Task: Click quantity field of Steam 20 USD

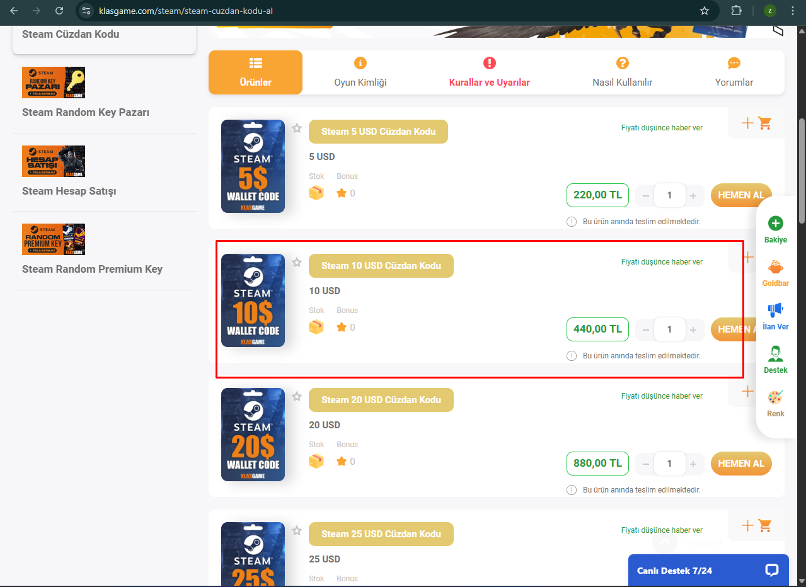Action: click(669, 464)
